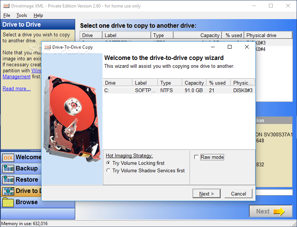Click the main window resize grip corner
This screenshot has height=227, width=297.
click(x=294, y=224)
